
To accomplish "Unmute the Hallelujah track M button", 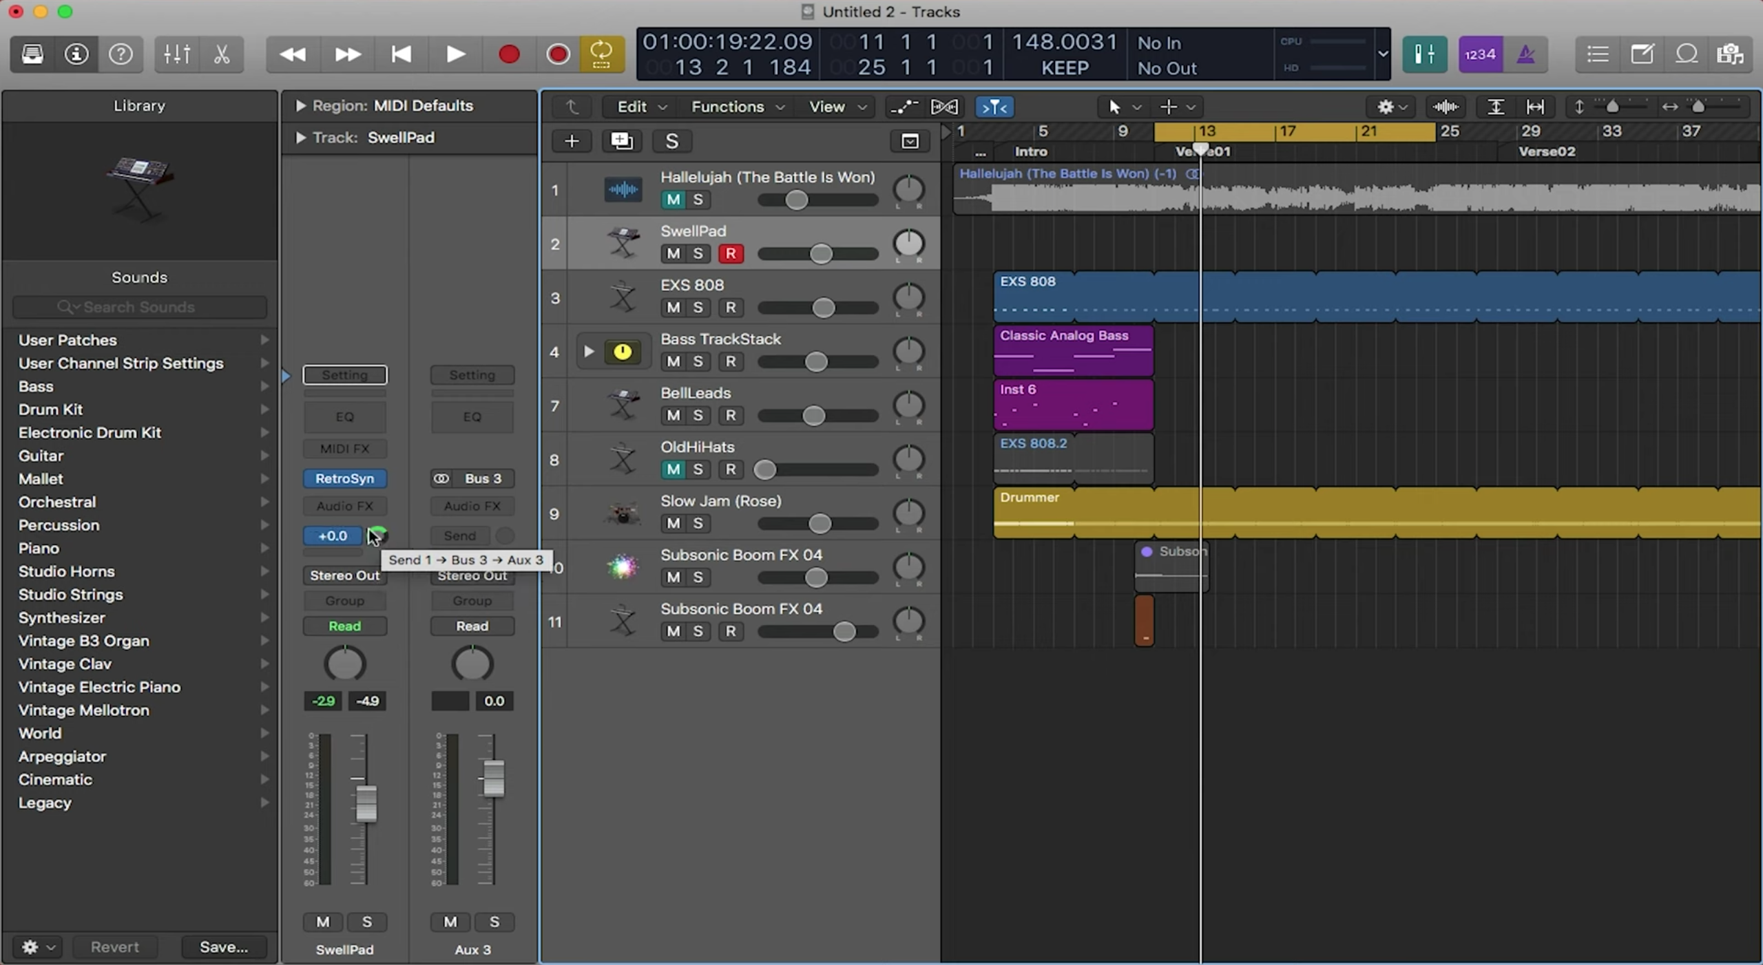I will pos(673,200).
